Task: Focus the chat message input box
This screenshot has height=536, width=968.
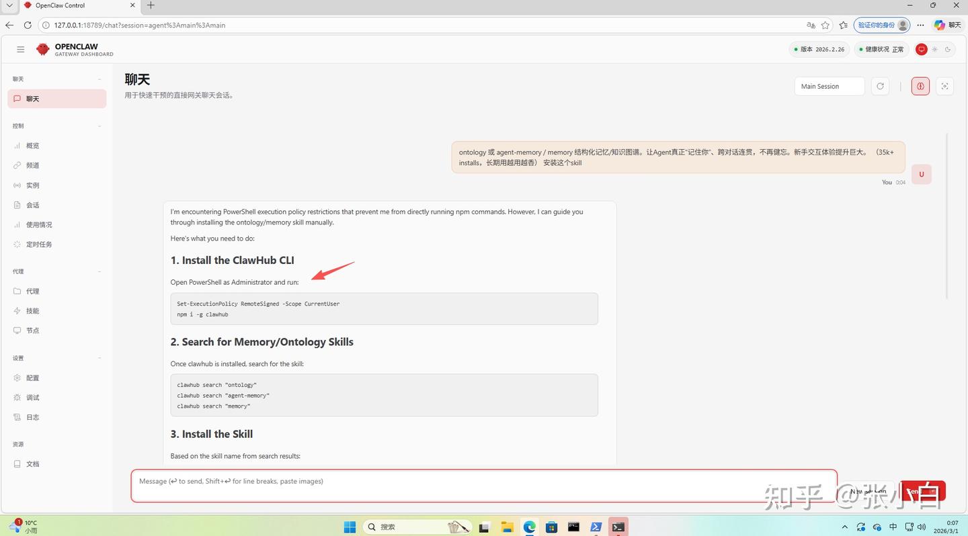Action: (484, 486)
